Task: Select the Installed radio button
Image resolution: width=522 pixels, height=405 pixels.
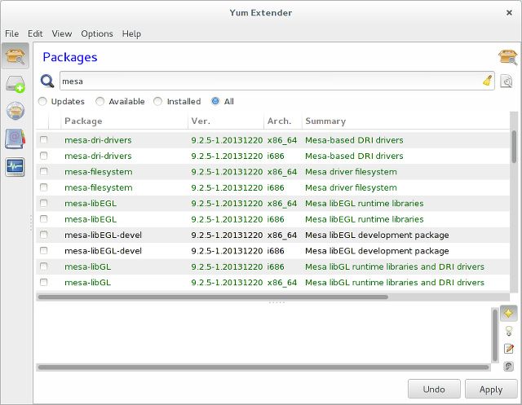Action: [x=159, y=102]
